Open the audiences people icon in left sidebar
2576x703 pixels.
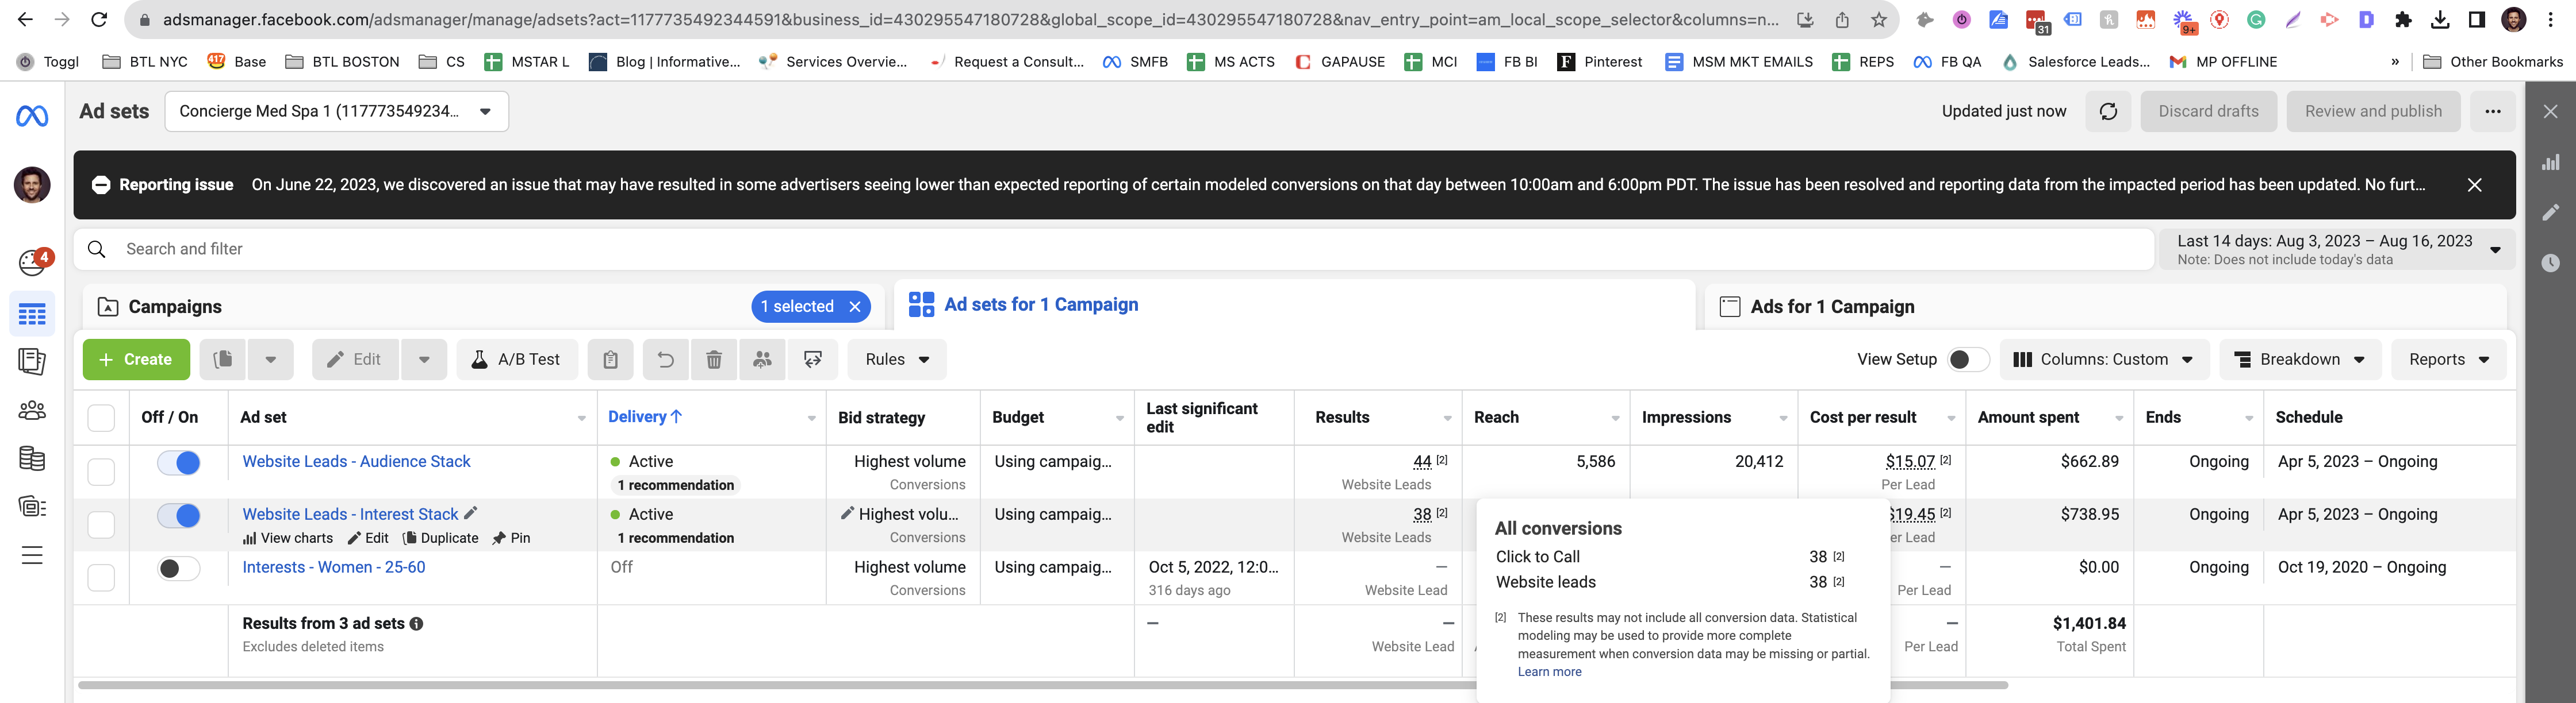click(32, 411)
